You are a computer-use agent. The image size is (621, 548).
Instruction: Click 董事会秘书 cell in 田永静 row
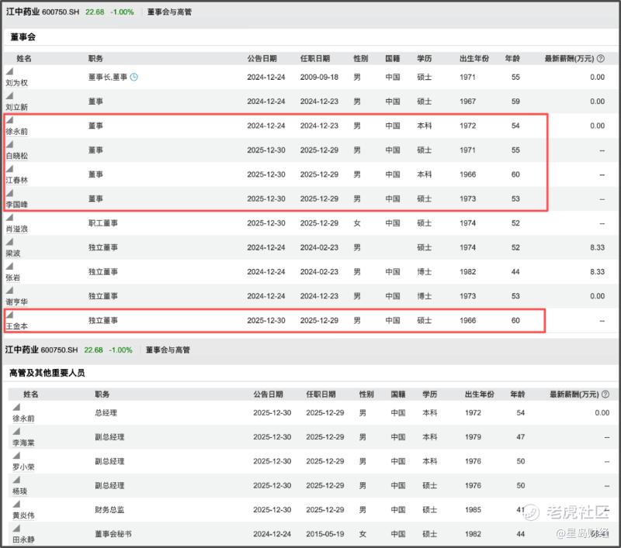click(x=113, y=534)
